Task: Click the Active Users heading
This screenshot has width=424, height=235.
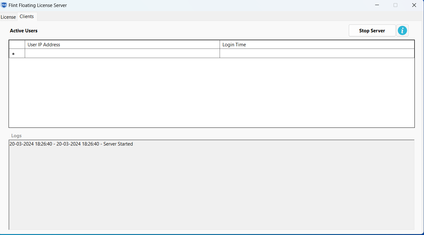Action: pos(24,31)
